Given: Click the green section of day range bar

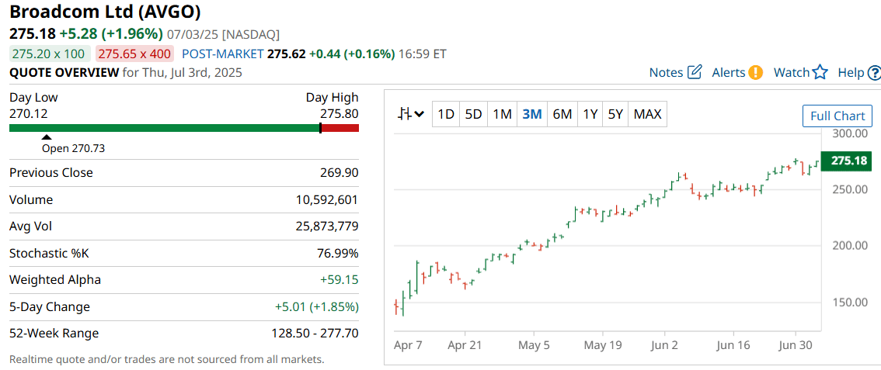Looking at the screenshot, I should pos(164,128).
